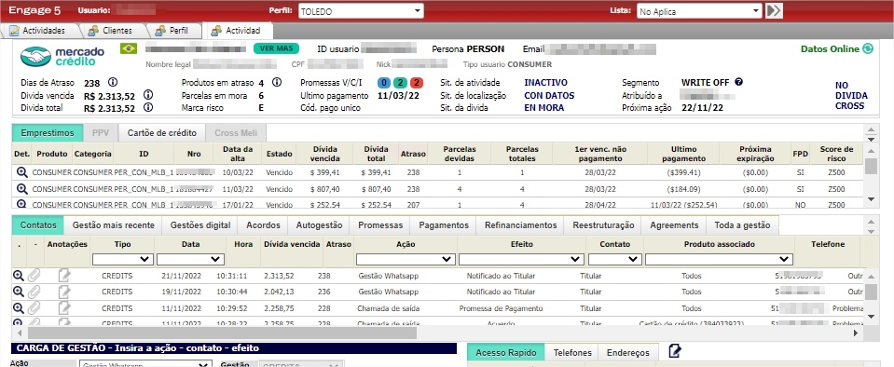This screenshot has height=367, width=894.
Task: Click the Datos Online refresh icon
Action: (868, 49)
